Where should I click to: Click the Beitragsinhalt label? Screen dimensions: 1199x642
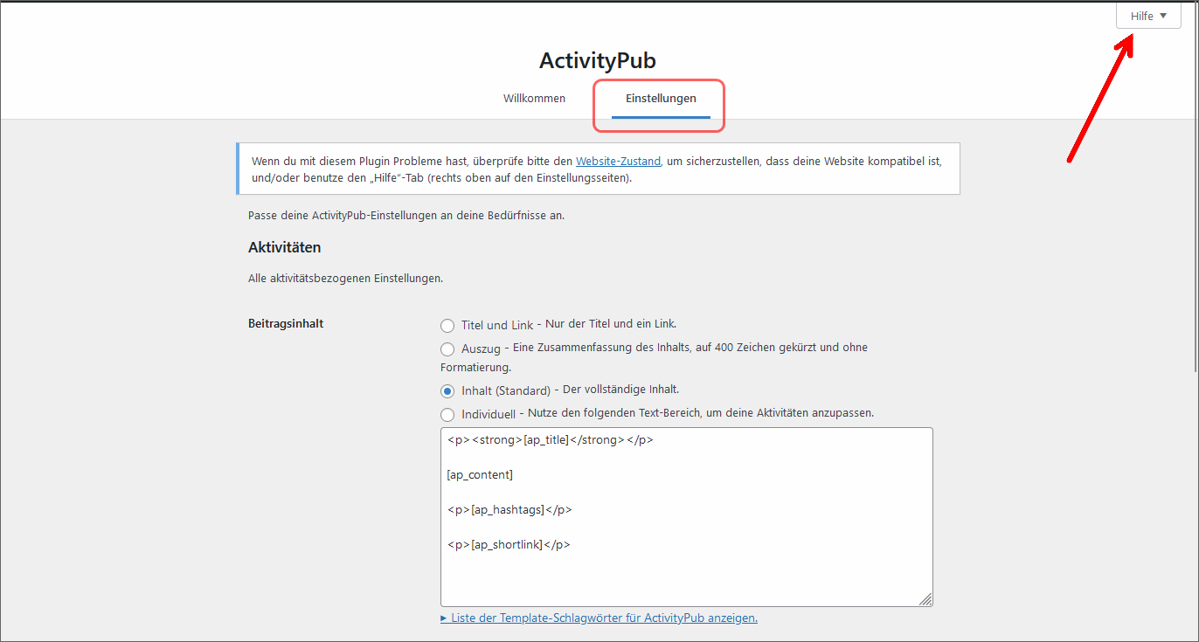click(286, 323)
